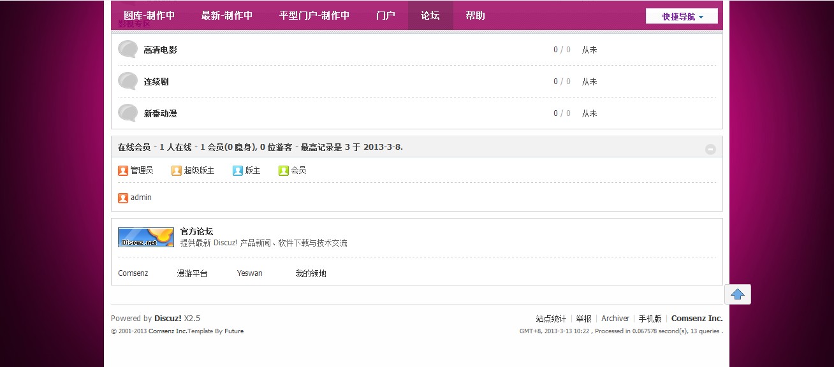Screen dimensions: 834x367
Task: Select the green 会员 group icon
Action: (x=283, y=170)
